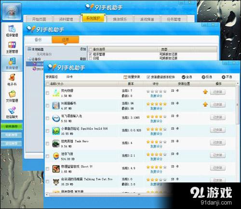This screenshot has width=241, height=209.
Task: Click the Tank Hero app icon
Action: pos(56,143)
